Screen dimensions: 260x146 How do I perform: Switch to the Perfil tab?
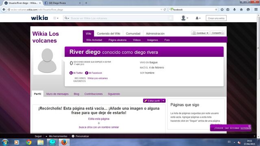point(37,94)
